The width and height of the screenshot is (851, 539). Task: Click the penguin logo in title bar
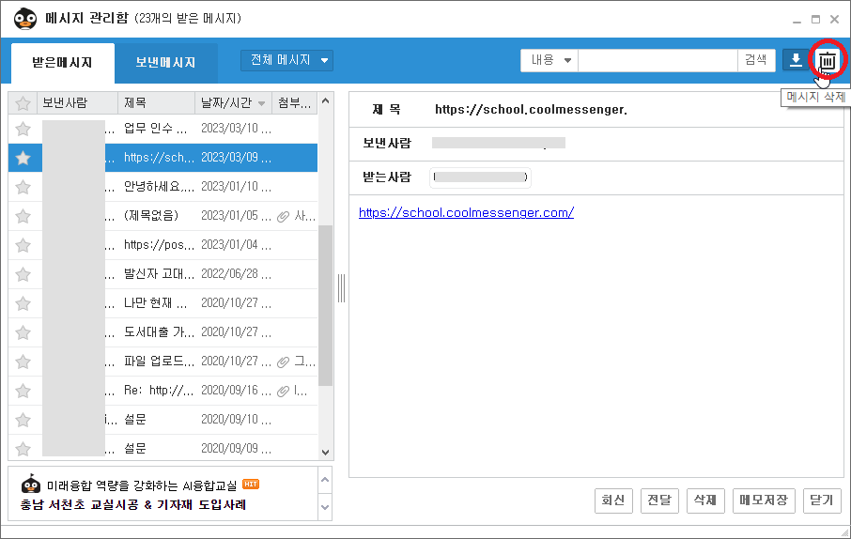pos(24,18)
